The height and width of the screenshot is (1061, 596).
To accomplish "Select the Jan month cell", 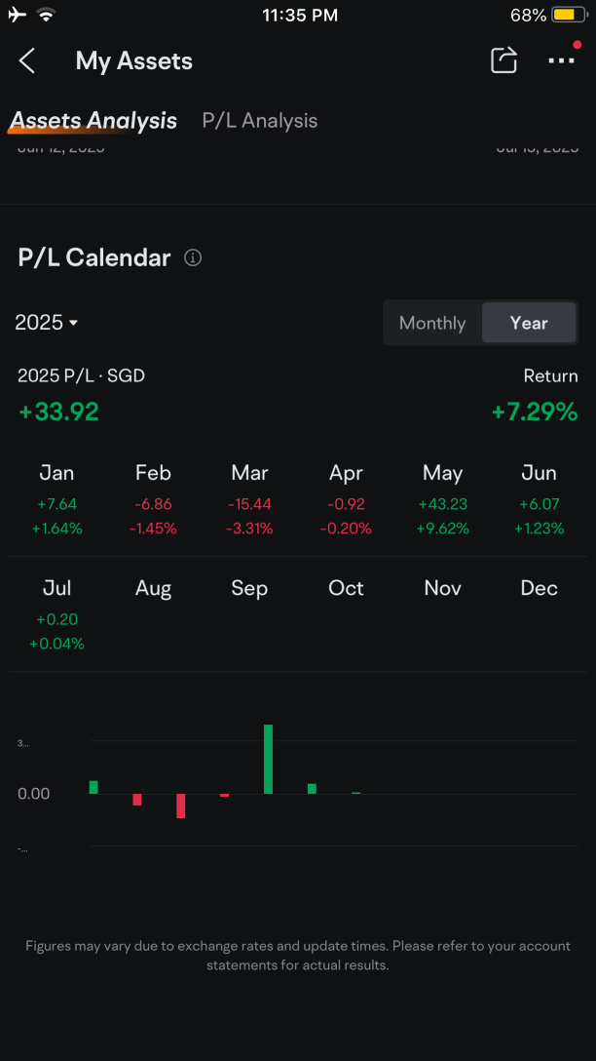I will click(x=56, y=500).
